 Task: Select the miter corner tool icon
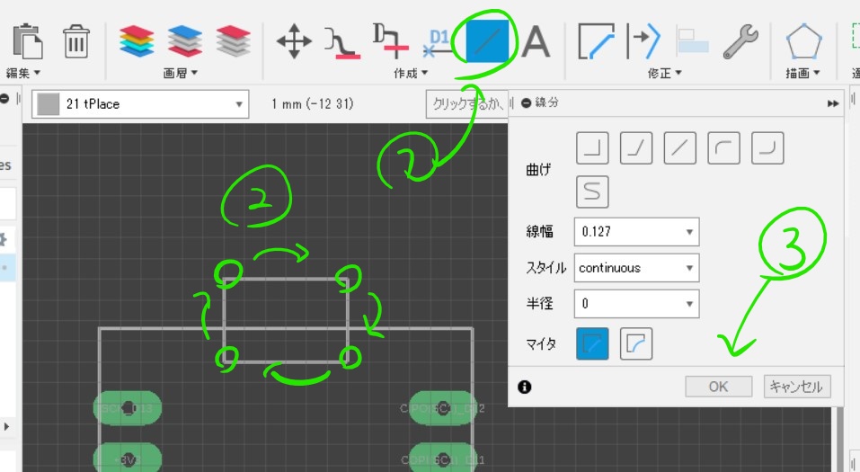[596, 41]
